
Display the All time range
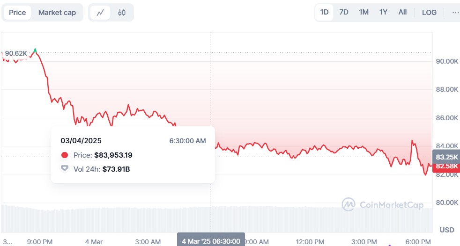[x=402, y=12]
